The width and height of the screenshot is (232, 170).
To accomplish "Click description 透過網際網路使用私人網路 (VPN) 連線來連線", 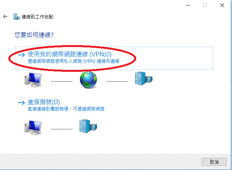I will click(74, 61).
